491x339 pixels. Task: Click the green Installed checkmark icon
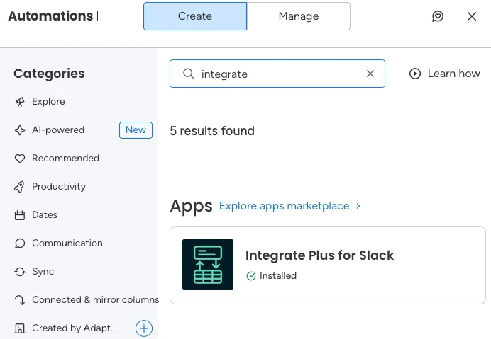click(x=251, y=276)
